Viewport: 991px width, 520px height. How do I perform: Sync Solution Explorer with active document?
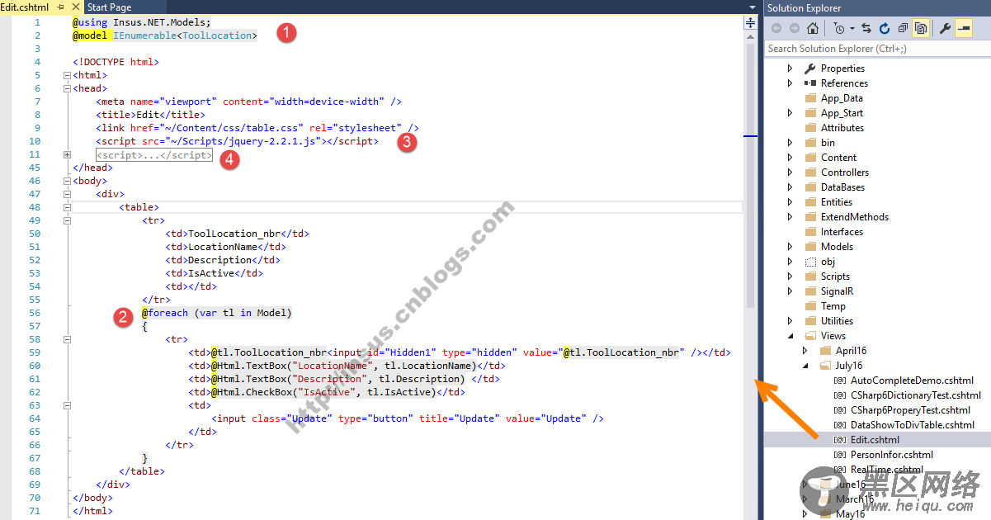tap(866, 28)
